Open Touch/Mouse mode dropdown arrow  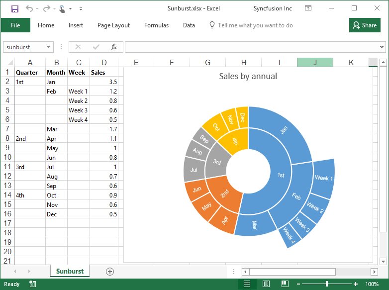tap(71, 9)
